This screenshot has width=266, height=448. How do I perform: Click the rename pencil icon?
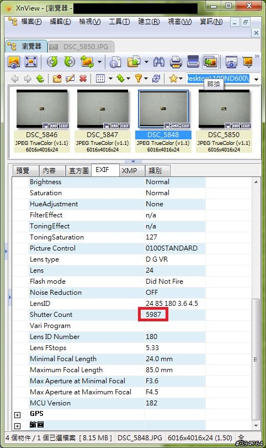(70, 79)
